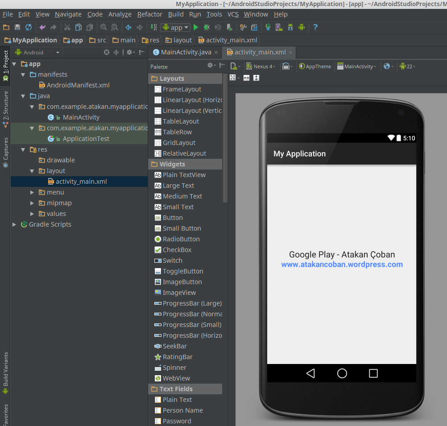Toggle the Captures tool window button
This screenshot has height=426, width=447.
tap(5, 152)
